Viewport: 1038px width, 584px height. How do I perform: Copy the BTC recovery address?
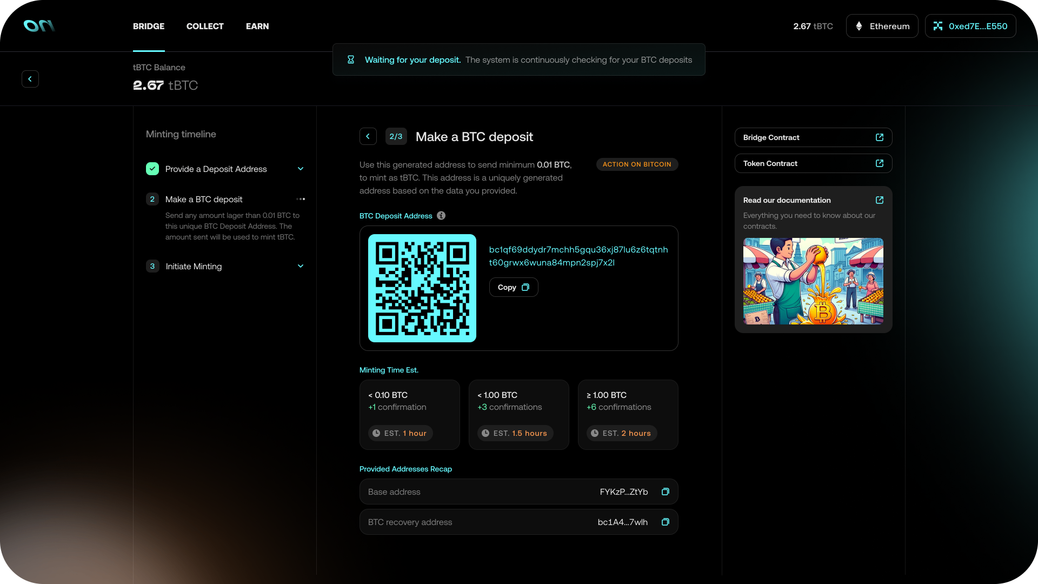coord(666,522)
